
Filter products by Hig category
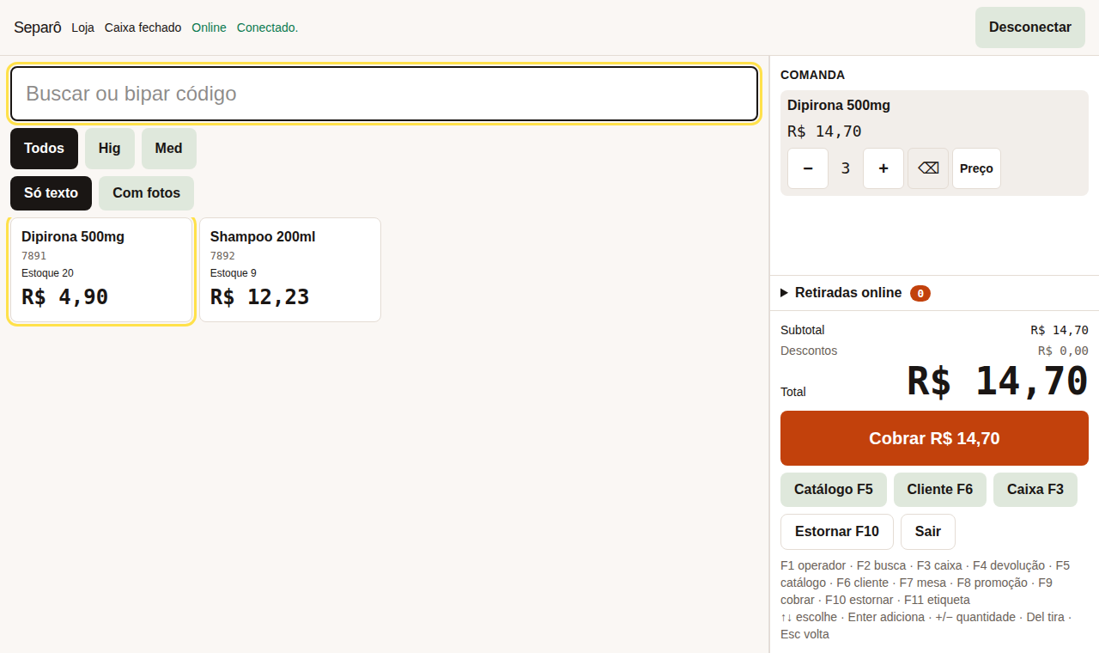110,149
